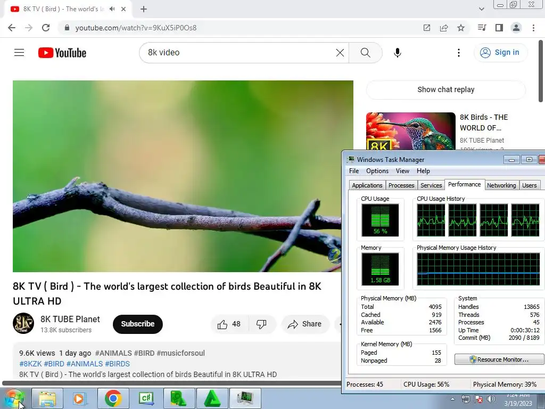Click the volume icon in the system tray
This screenshot has height=409, width=545.
(x=491, y=399)
